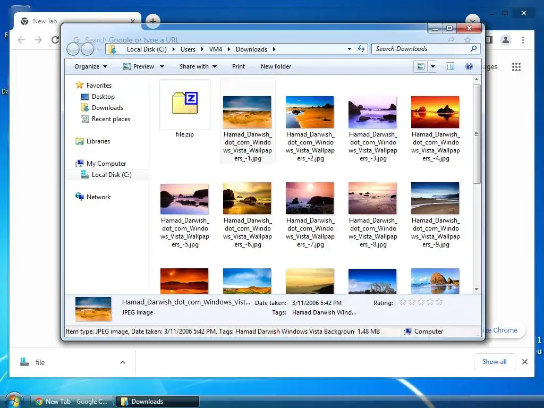Set rating to five stars in details pane
The height and width of the screenshot is (408, 544).
[x=439, y=302]
